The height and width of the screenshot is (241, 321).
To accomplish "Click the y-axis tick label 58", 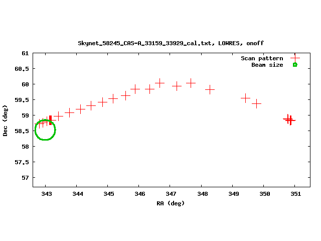I will click(25, 147).
